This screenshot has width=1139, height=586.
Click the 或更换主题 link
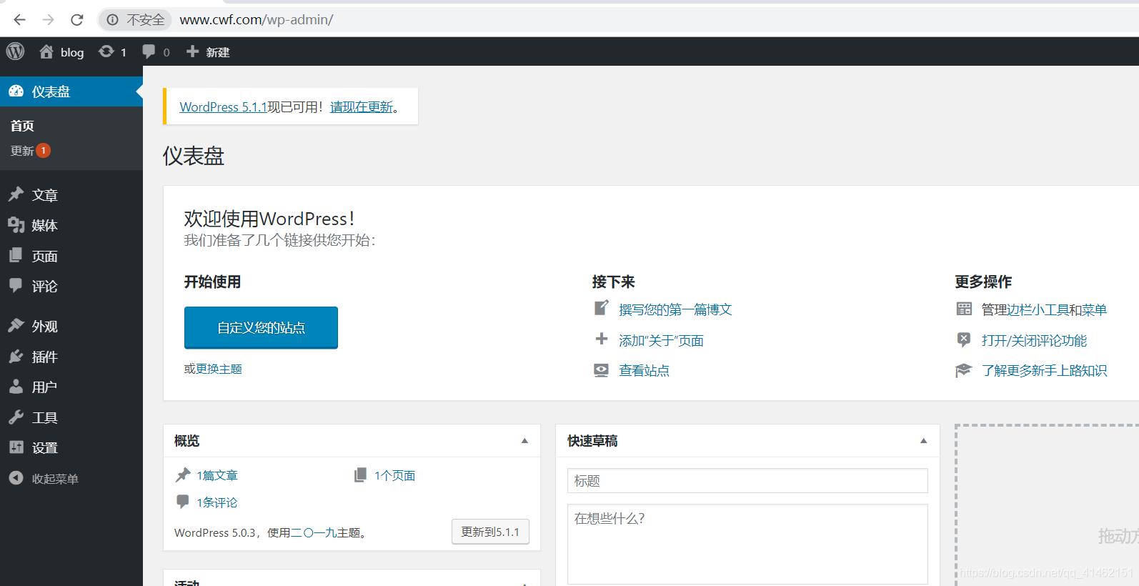point(213,369)
